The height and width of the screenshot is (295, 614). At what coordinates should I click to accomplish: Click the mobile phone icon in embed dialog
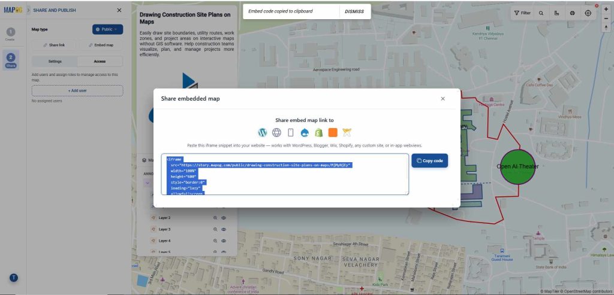click(x=291, y=133)
